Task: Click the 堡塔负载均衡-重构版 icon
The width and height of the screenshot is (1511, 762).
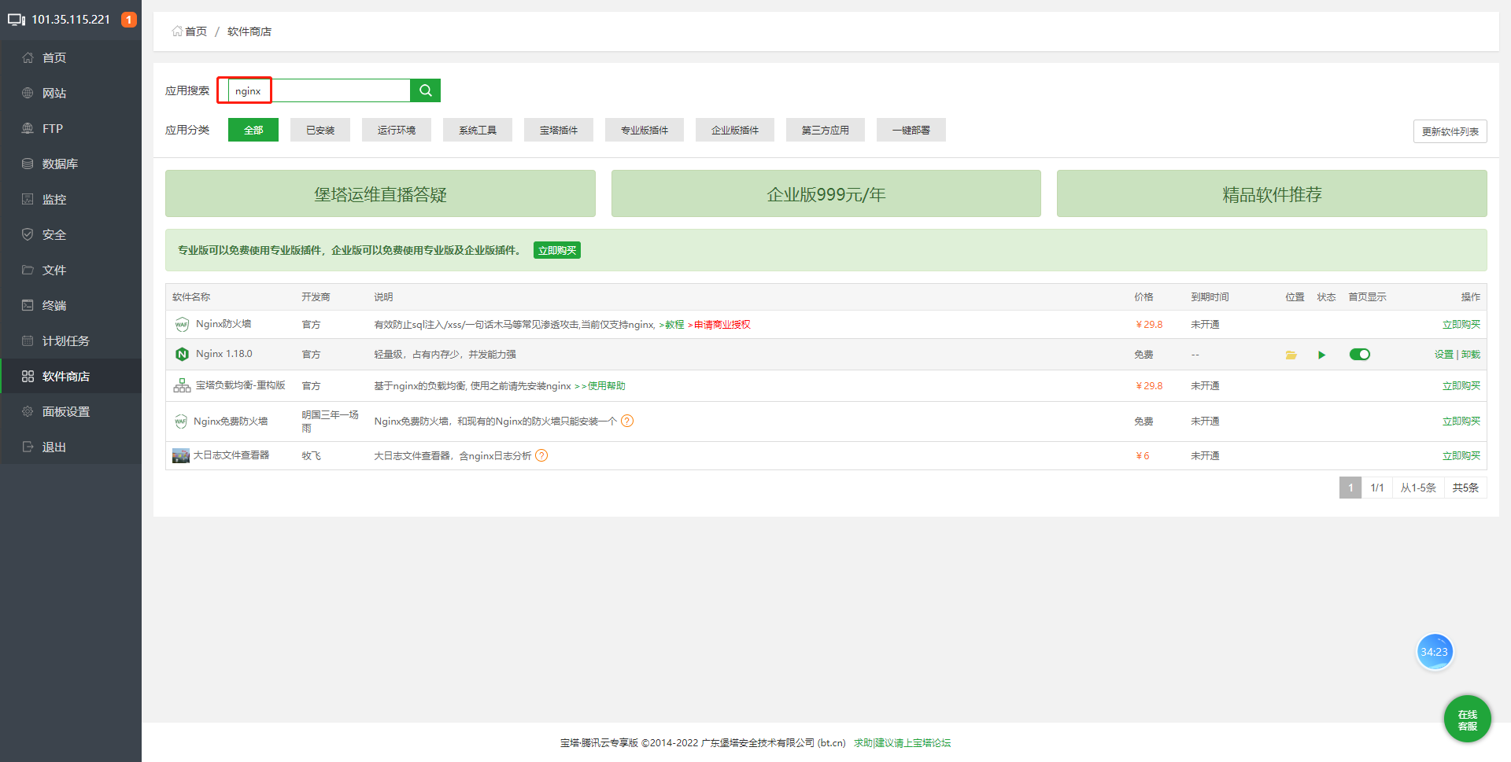Action: point(182,385)
